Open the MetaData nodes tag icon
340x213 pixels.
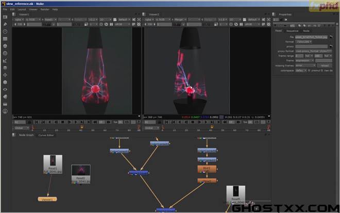(x=5, y=97)
